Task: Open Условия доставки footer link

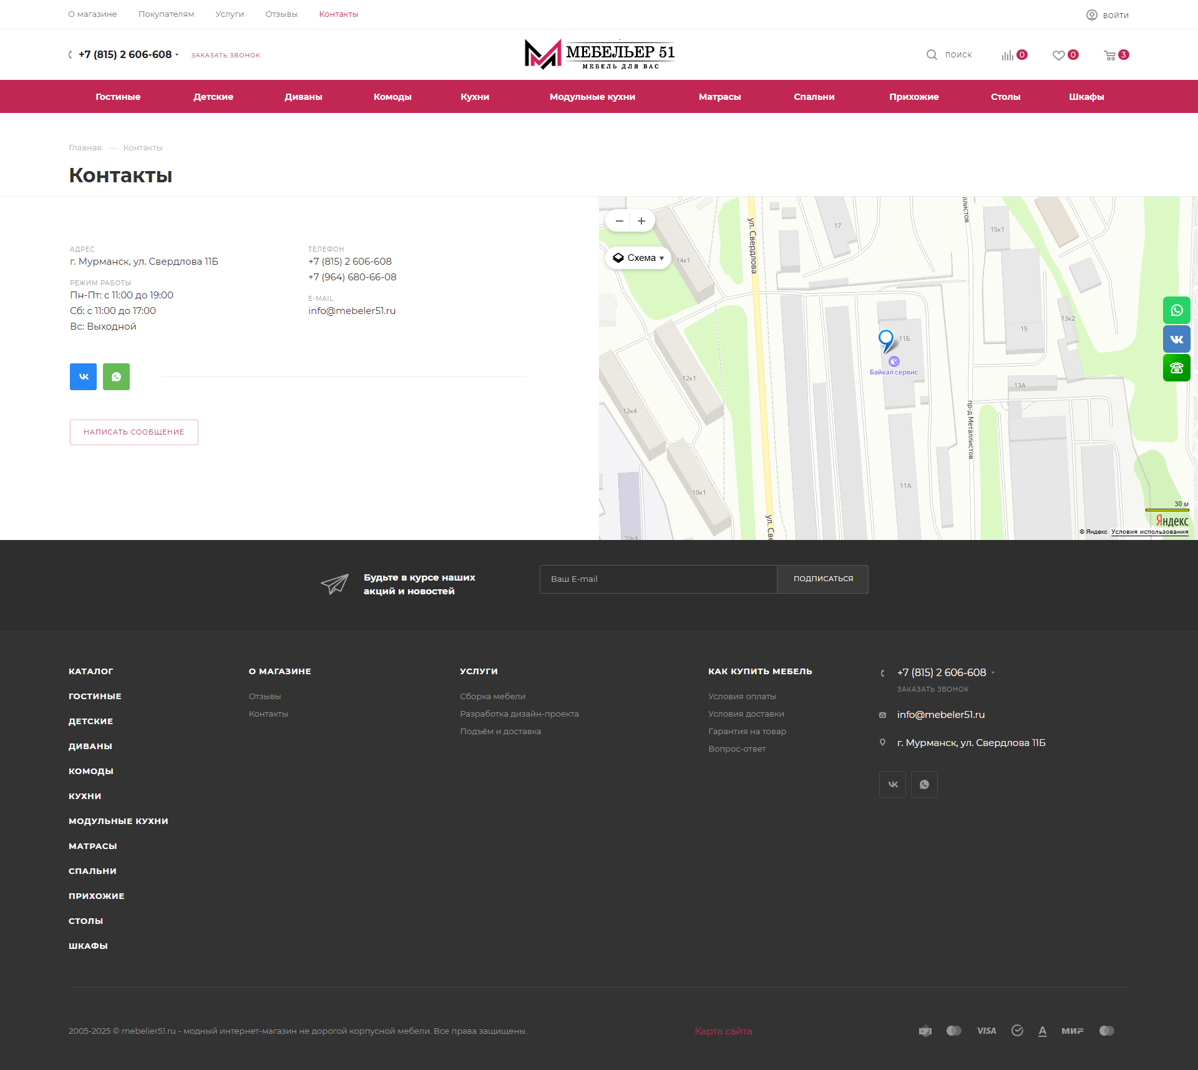Action: 746,714
